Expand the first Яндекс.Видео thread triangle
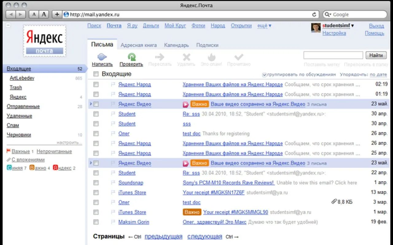This screenshot has height=245, width=393. 91,104
